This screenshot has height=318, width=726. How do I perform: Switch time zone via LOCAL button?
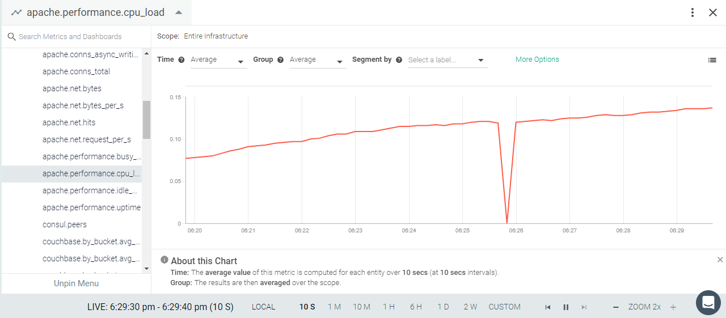coord(263,307)
